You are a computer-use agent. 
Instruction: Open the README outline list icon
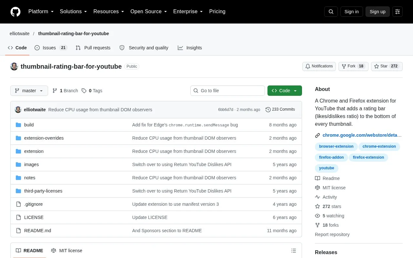[294, 251]
